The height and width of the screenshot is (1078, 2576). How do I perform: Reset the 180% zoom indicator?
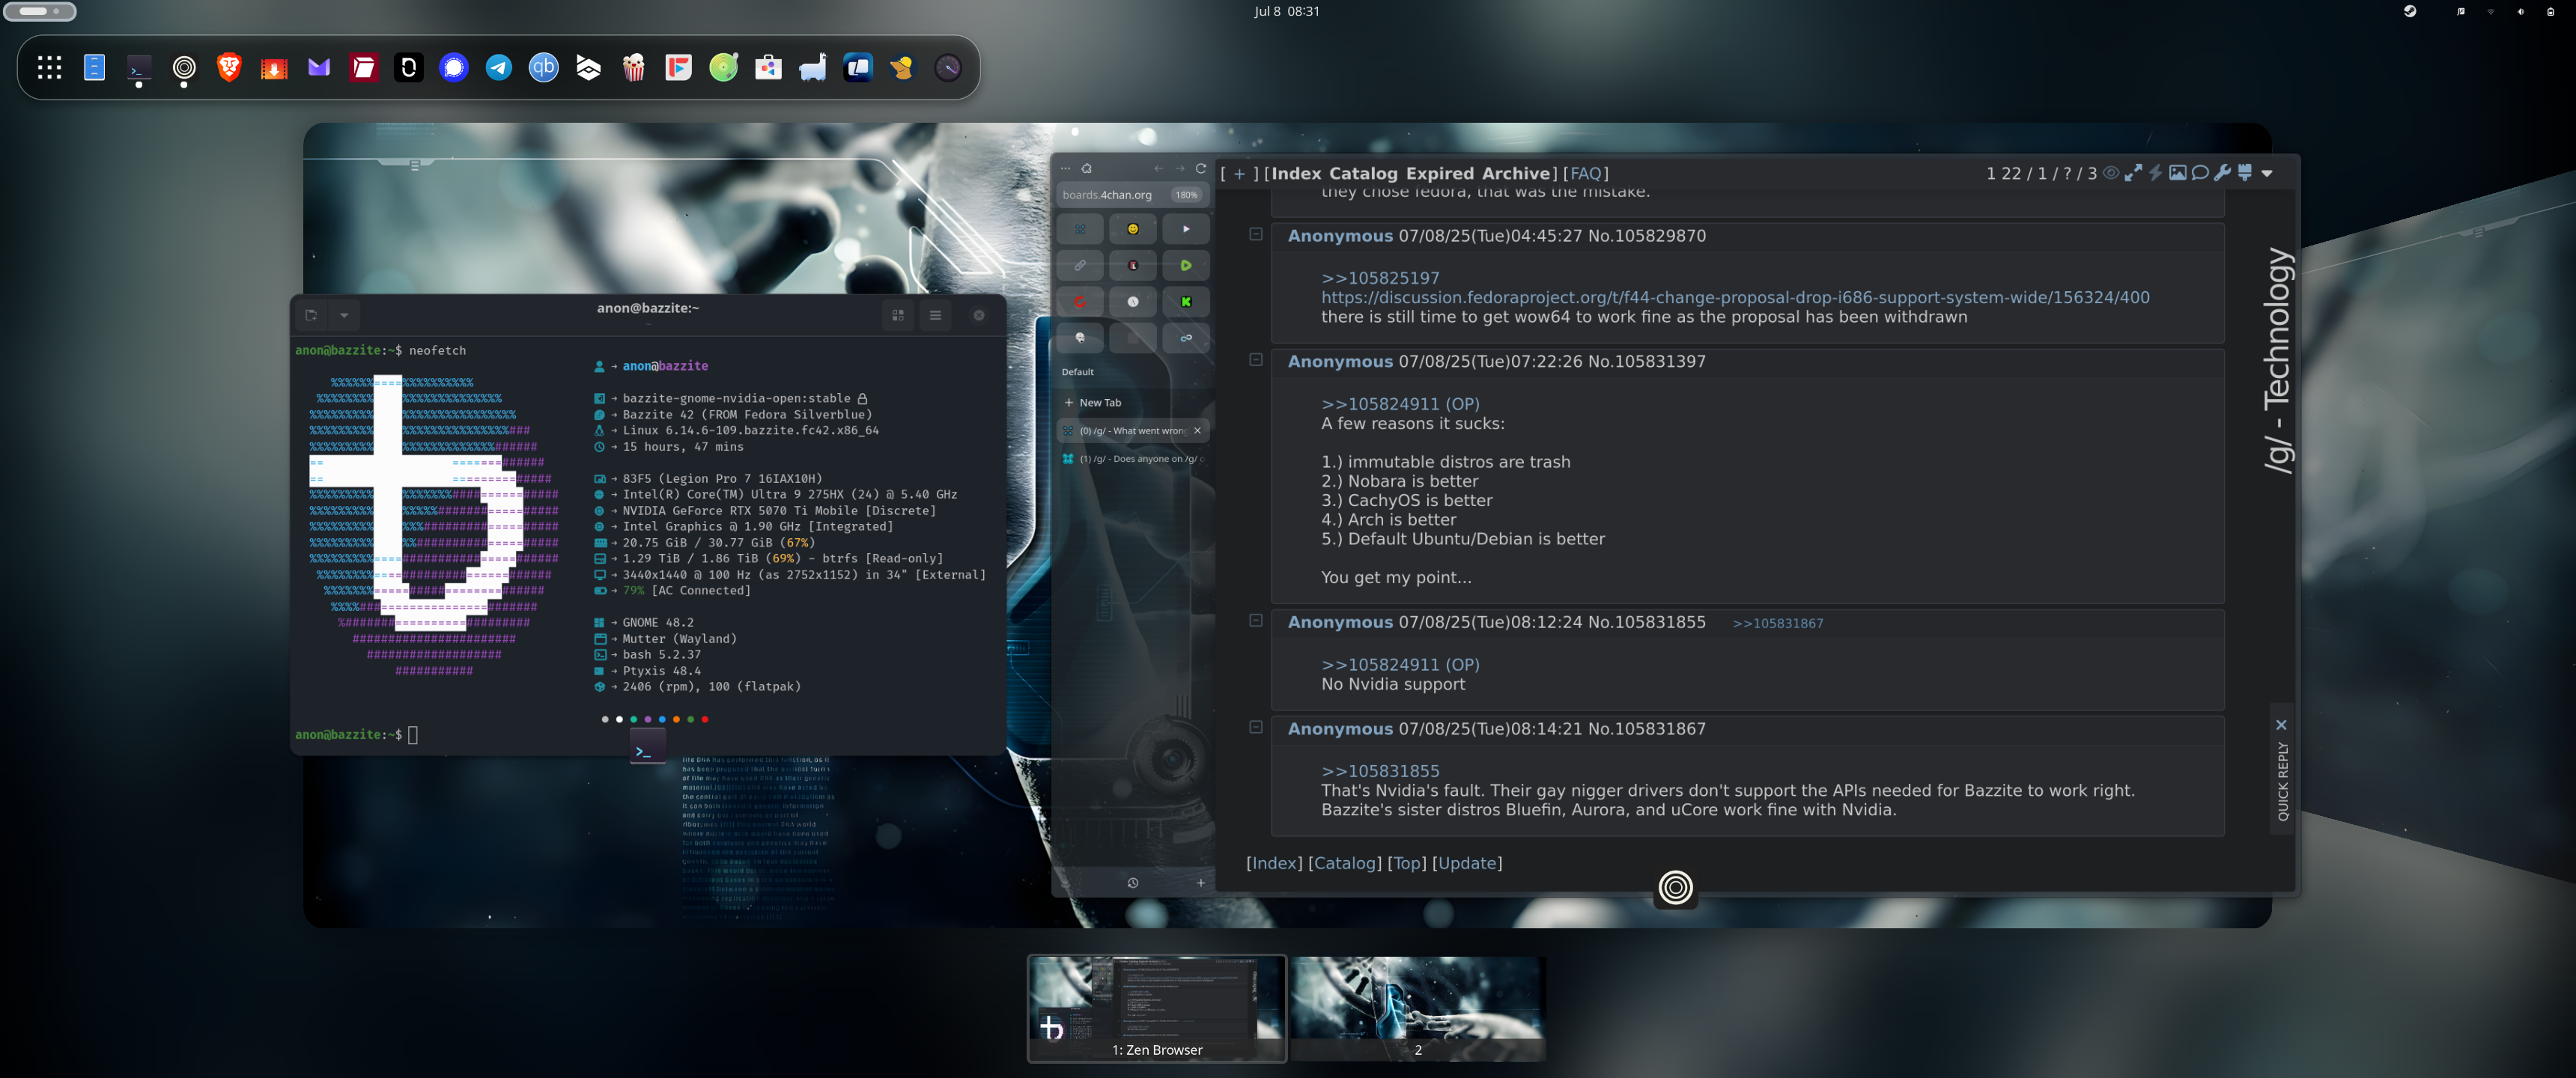click(x=1186, y=195)
